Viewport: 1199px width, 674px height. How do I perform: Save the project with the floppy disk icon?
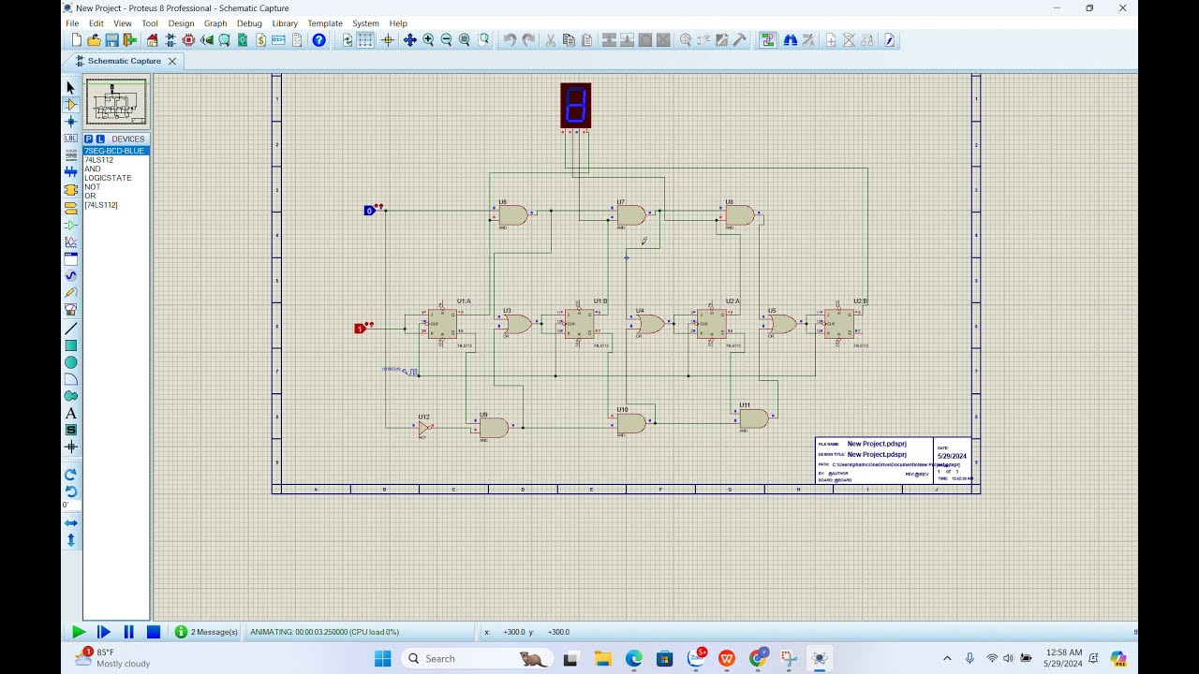(x=111, y=40)
